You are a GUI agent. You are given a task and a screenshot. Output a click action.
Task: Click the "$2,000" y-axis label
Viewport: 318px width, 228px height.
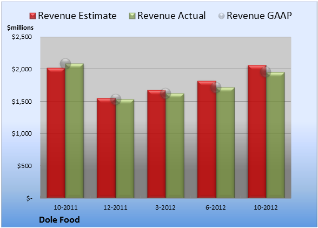(x=22, y=69)
